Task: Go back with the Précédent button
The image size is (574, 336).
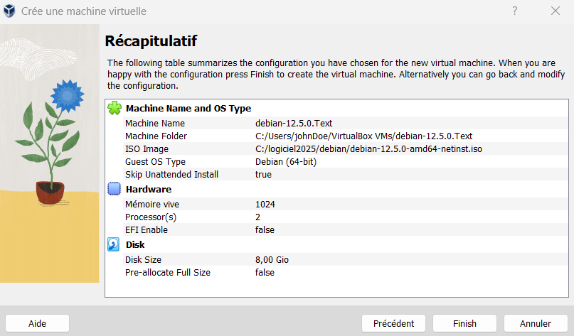Action: tap(393, 324)
